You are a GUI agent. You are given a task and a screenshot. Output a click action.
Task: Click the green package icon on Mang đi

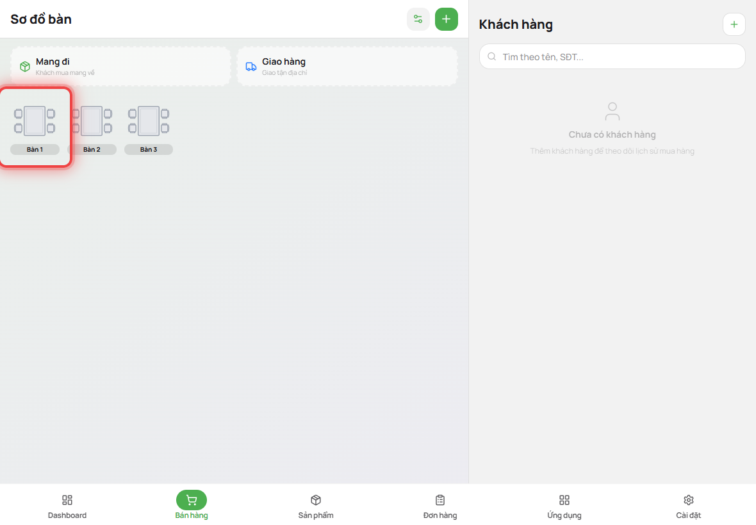click(x=25, y=67)
